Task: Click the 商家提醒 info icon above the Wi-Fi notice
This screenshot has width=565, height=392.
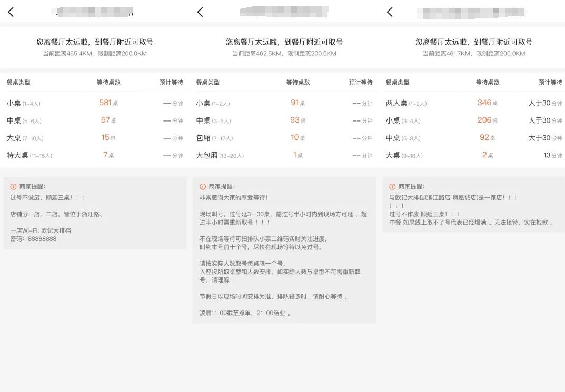Action: pyautogui.click(x=14, y=186)
